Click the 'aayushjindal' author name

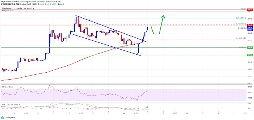point(6,2)
